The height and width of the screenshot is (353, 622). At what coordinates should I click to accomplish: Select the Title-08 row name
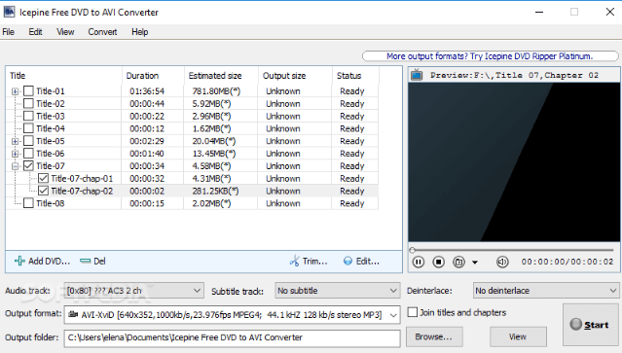tap(51, 203)
